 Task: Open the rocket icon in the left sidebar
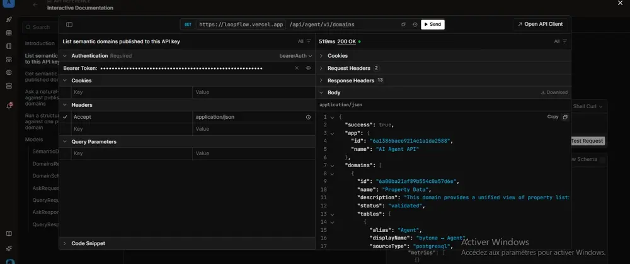click(x=9, y=19)
